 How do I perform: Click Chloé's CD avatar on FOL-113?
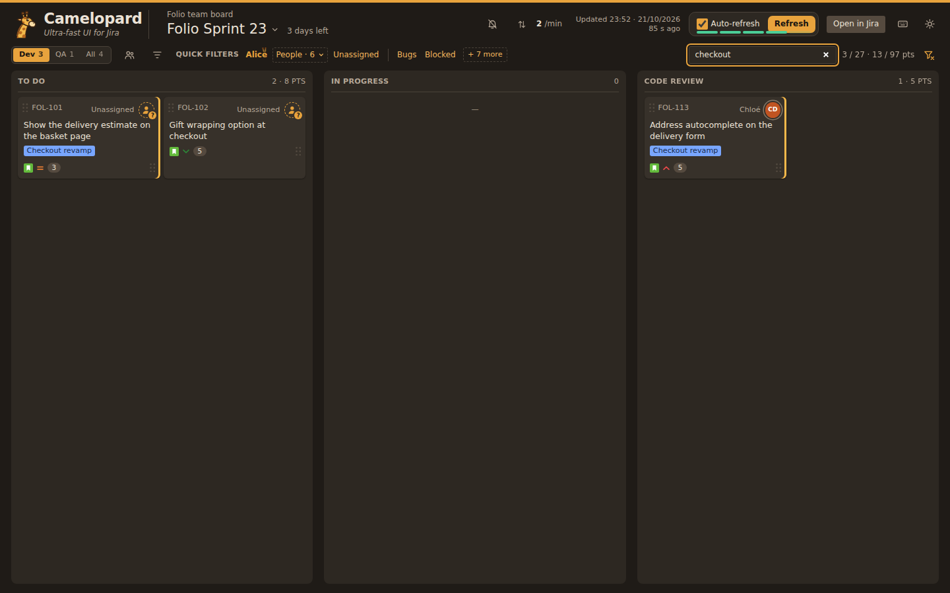[x=773, y=109]
